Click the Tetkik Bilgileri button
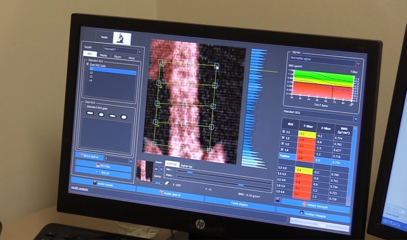Viewport: 407px width, 240px height. [239, 204]
